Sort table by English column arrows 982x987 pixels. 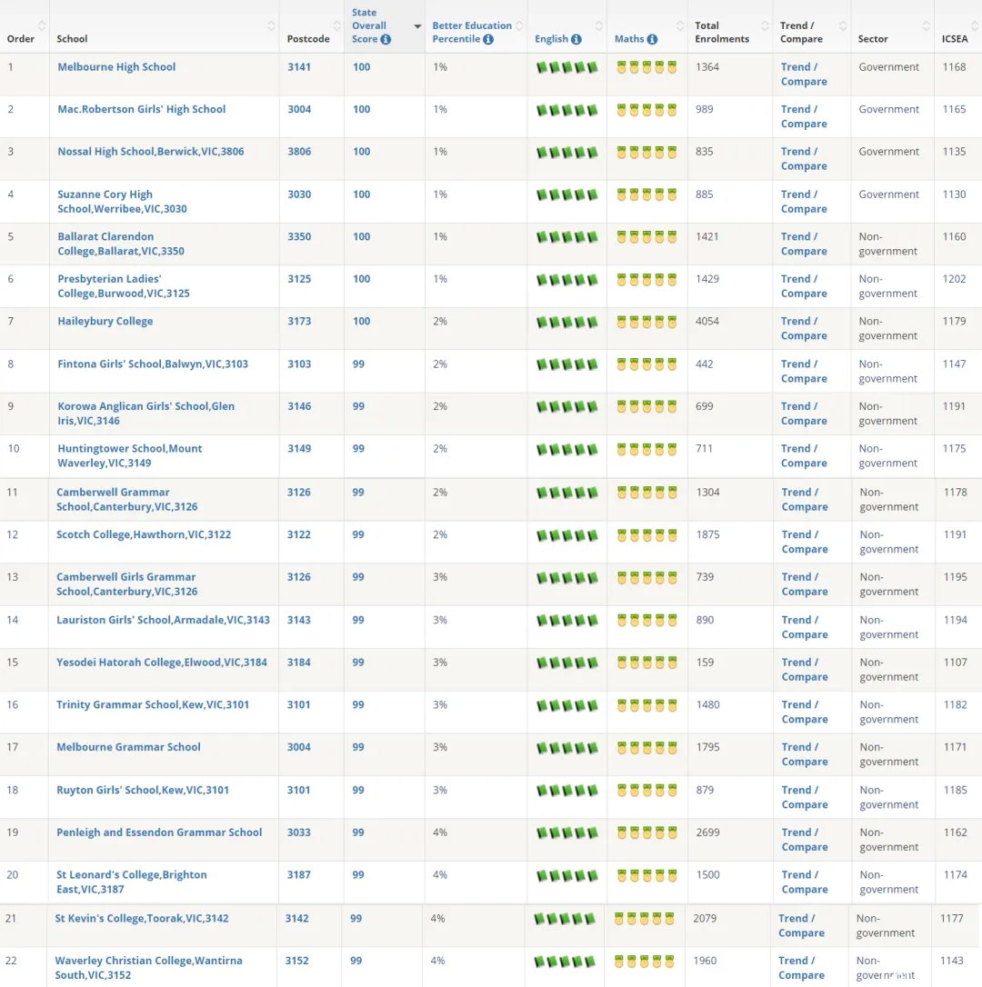pyautogui.click(x=599, y=25)
